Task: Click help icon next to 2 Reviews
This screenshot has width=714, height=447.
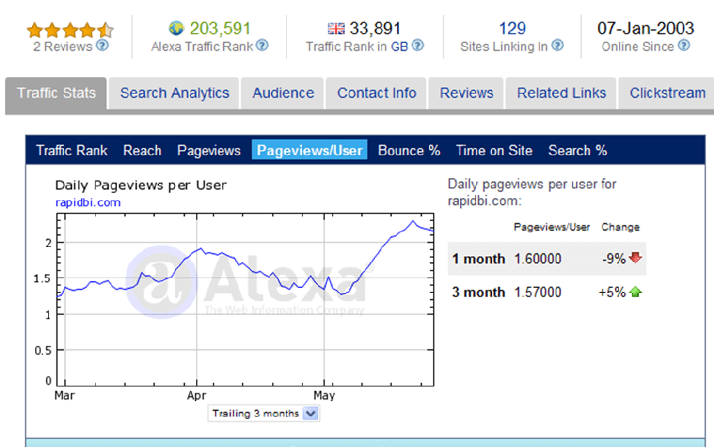Action: click(x=102, y=45)
